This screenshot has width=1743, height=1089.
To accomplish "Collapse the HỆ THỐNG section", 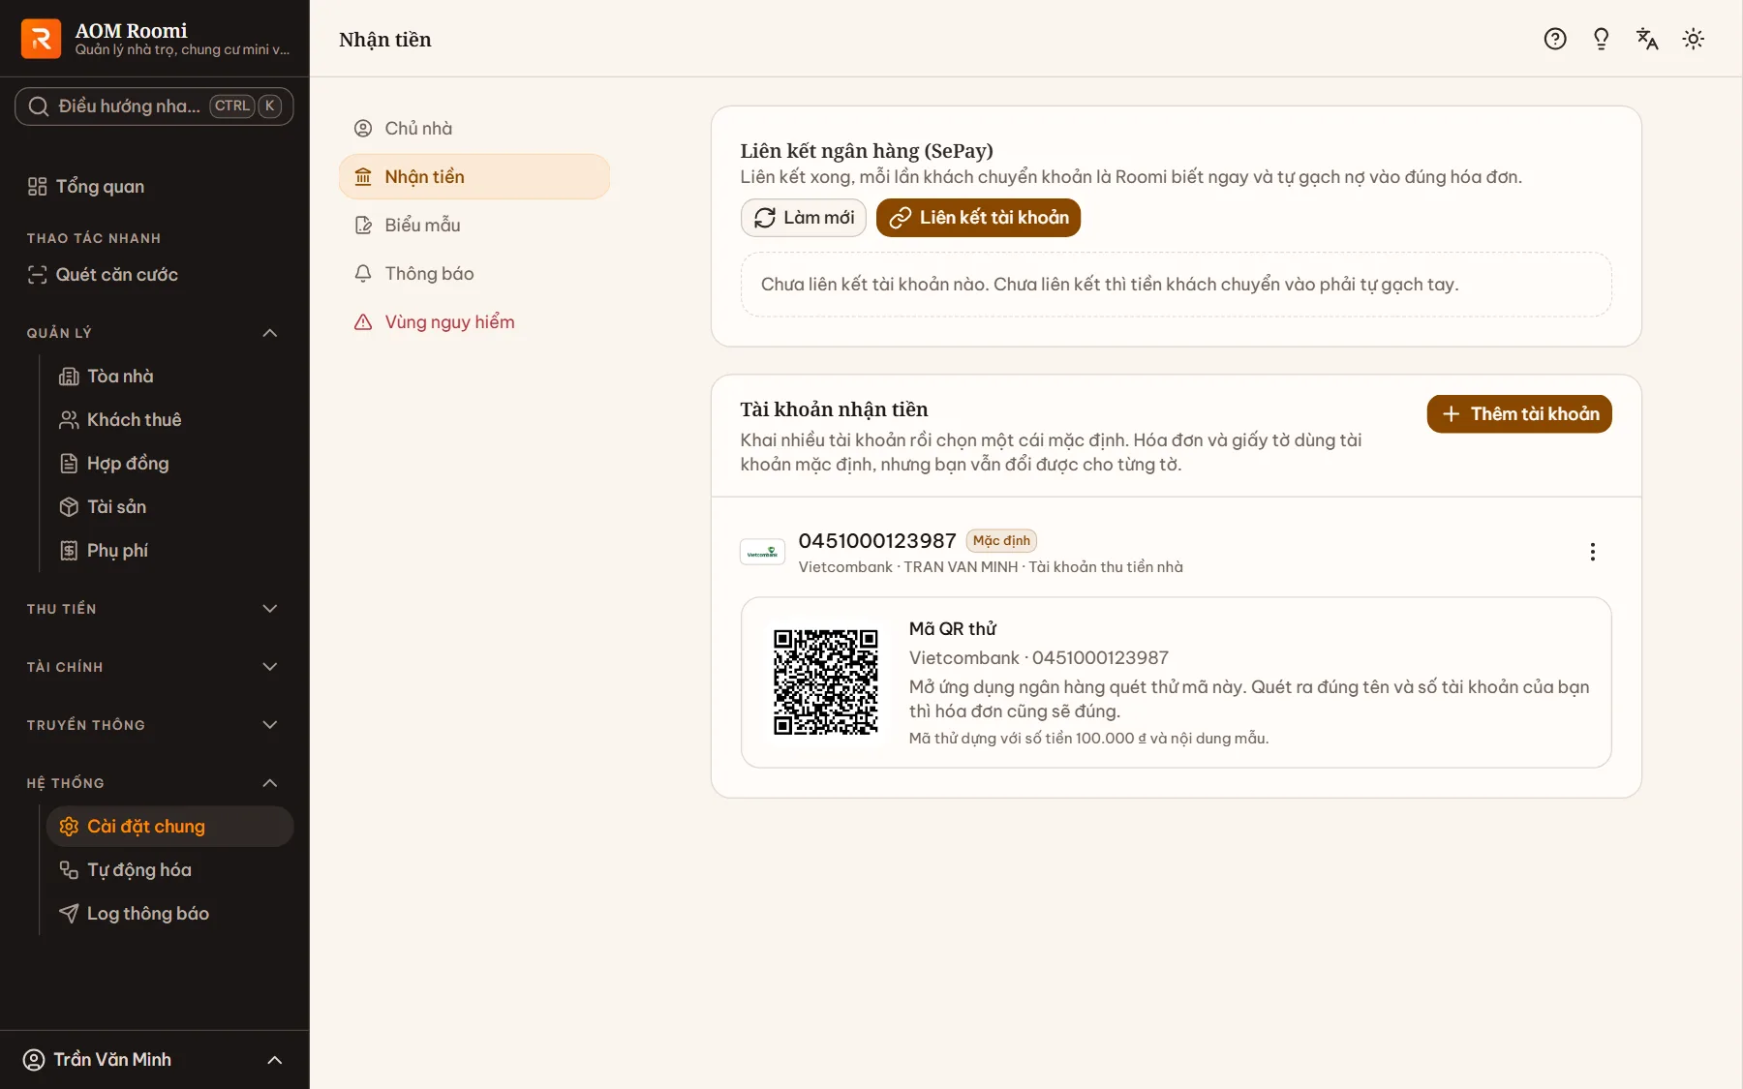I will click(x=154, y=783).
